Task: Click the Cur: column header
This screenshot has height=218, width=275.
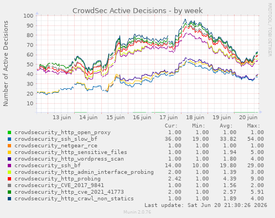Action: 171,126
